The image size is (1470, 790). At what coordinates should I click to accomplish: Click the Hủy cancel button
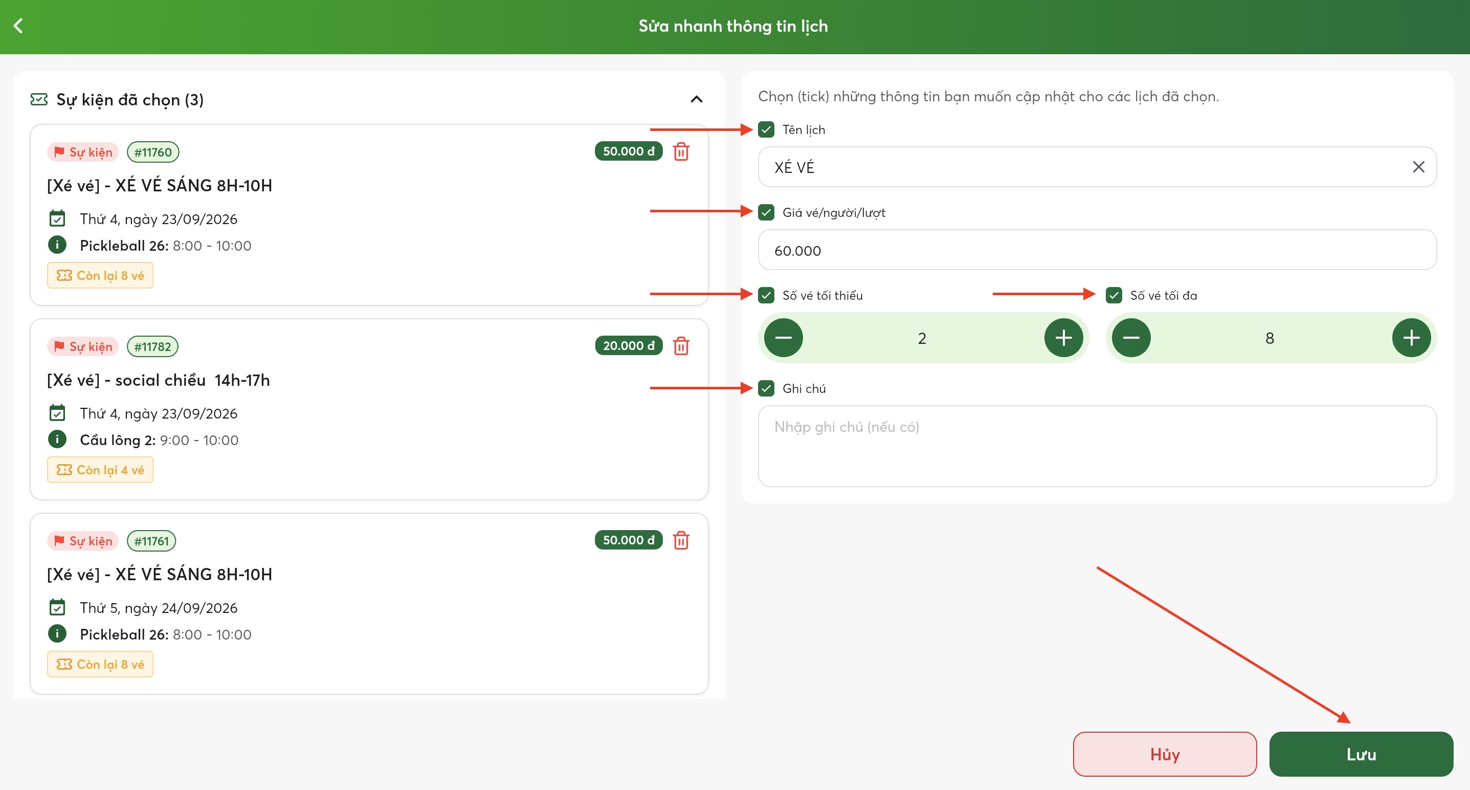click(x=1165, y=754)
